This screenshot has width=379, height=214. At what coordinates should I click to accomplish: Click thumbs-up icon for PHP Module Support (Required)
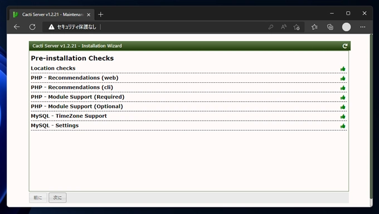click(343, 97)
